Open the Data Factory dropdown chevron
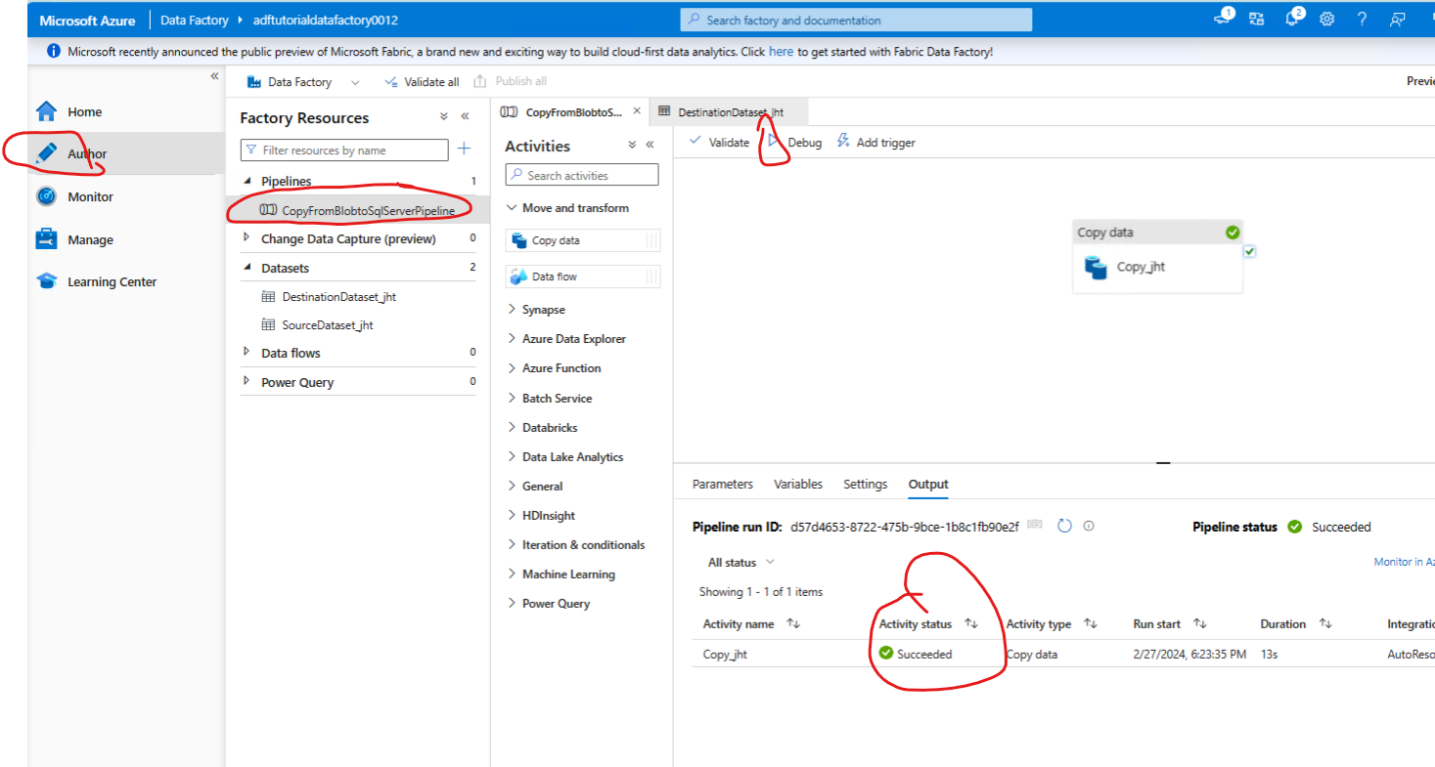1435x767 pixels. click(354, 82)
